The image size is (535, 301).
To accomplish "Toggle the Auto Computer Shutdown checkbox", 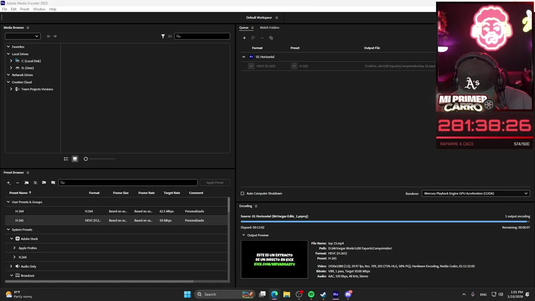I will coord(242,194).
